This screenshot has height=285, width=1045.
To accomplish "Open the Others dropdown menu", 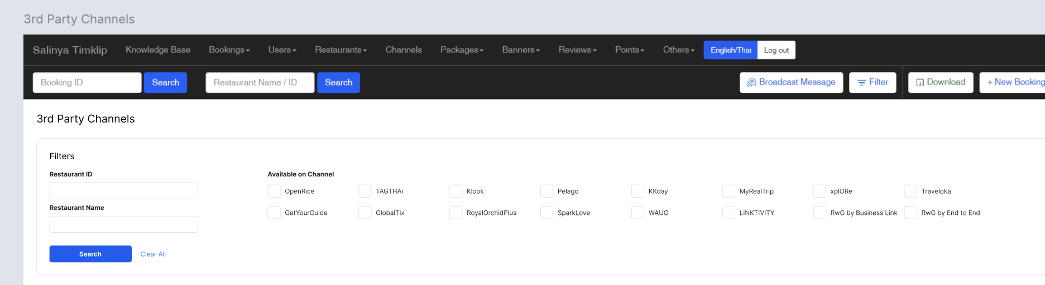I will tap(678, 50).
